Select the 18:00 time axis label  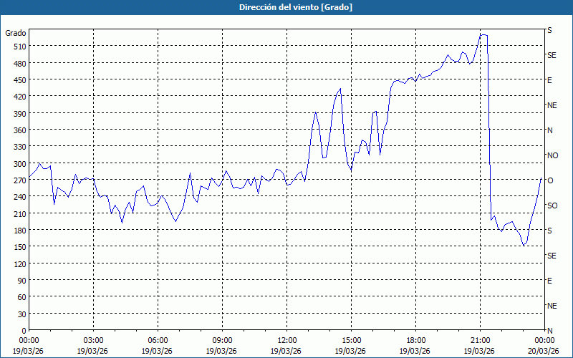415,340
